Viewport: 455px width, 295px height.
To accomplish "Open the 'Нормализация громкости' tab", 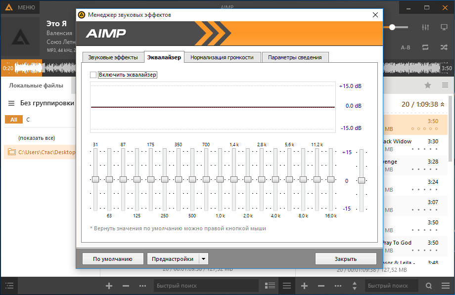I will click(222, 57).
